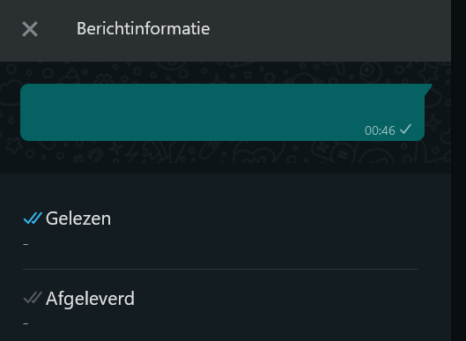The width and height of the screenshot is (466, 341).
Task: Click the message bubble tail corner
Action: 428,89
